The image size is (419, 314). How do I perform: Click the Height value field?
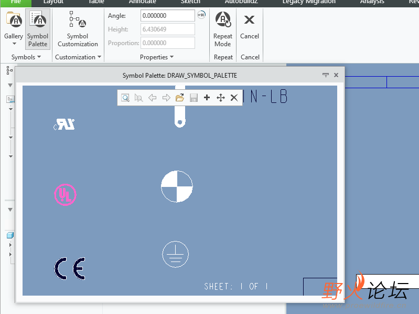[167, 29]
